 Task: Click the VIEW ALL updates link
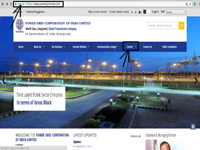click(x=135, y=136)
